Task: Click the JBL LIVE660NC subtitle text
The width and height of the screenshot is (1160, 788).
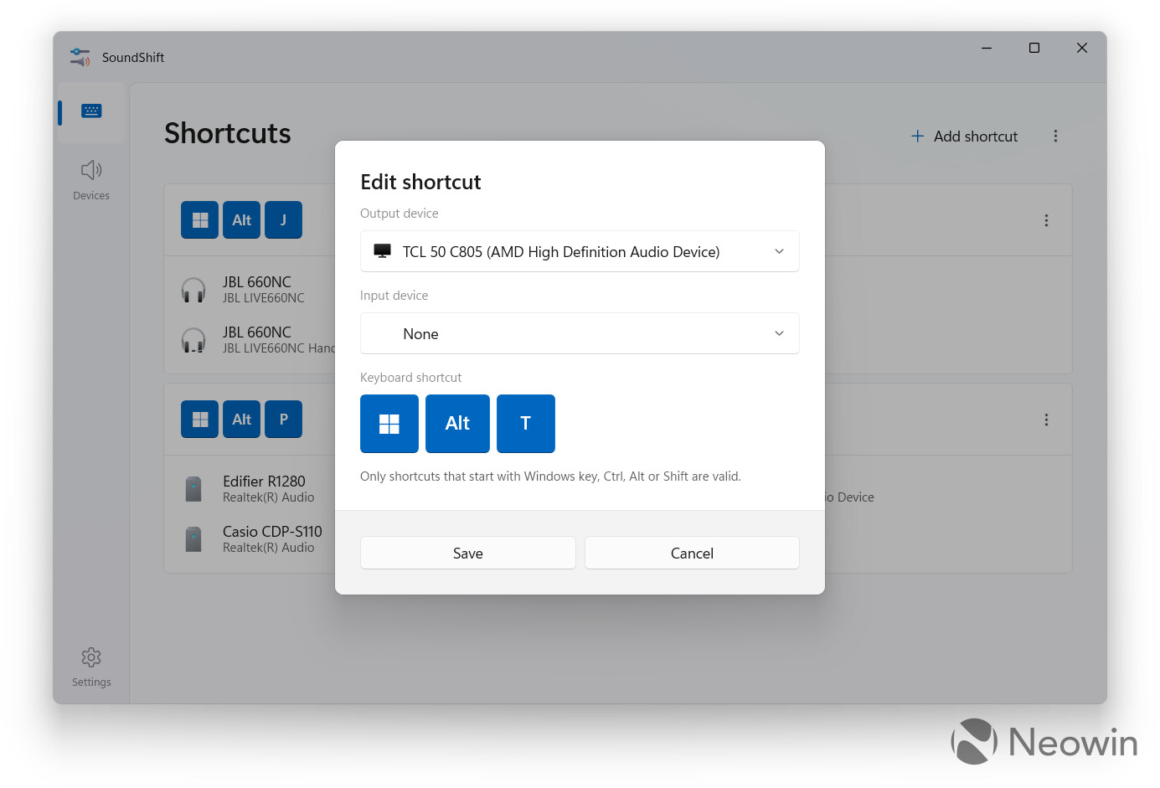Action: [264, 298]
